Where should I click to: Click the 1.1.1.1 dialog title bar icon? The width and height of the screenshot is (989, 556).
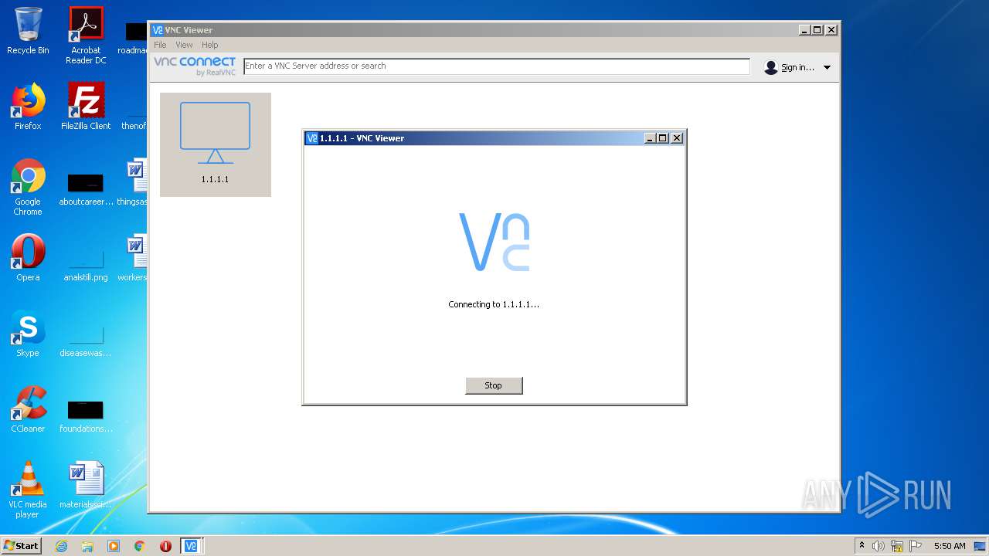[312, 138]
